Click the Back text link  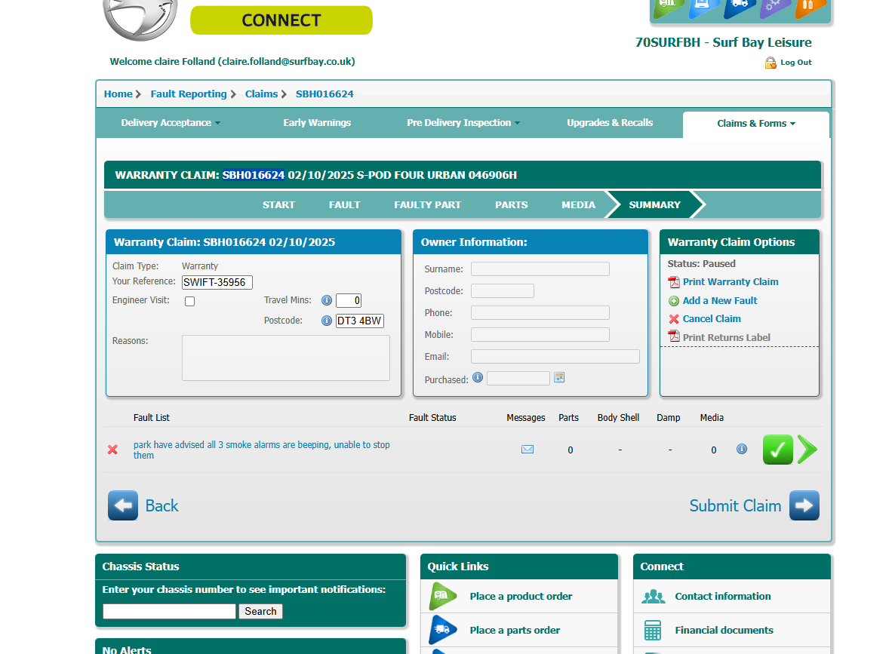[x=161, y=505]
